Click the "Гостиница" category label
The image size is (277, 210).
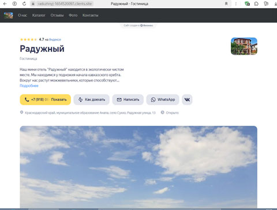click(28, 59)
